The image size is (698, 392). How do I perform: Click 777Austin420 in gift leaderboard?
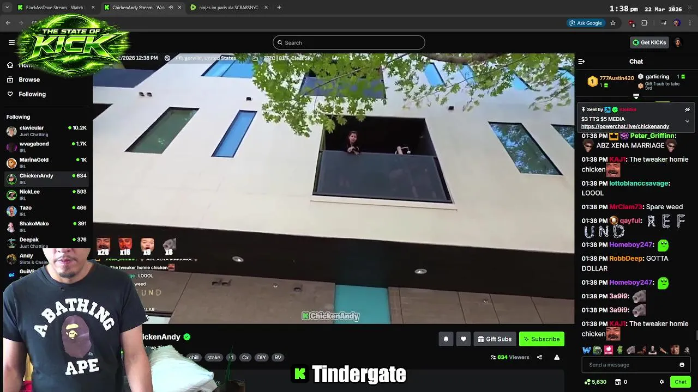click(617, 78)
